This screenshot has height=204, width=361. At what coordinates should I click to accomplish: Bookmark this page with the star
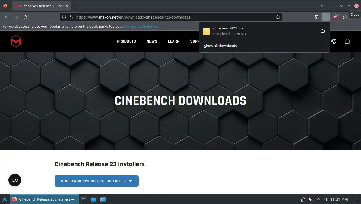[278, 17]
